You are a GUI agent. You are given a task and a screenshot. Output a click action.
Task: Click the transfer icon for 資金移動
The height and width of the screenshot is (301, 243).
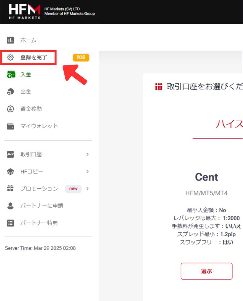(10, 109)
